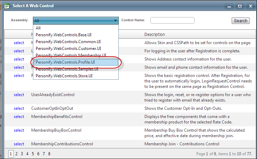Click select link for UserAlreadyExistControl
This screenshot has width=257, height=159.
click(19, 95)
